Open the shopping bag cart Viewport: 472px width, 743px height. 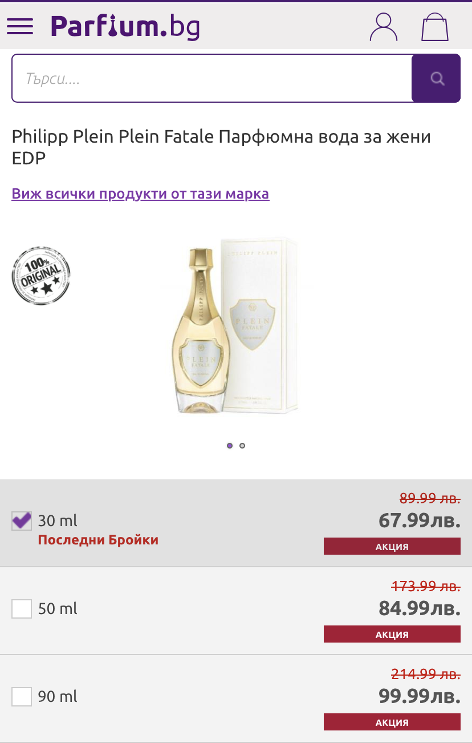[435, 27]
